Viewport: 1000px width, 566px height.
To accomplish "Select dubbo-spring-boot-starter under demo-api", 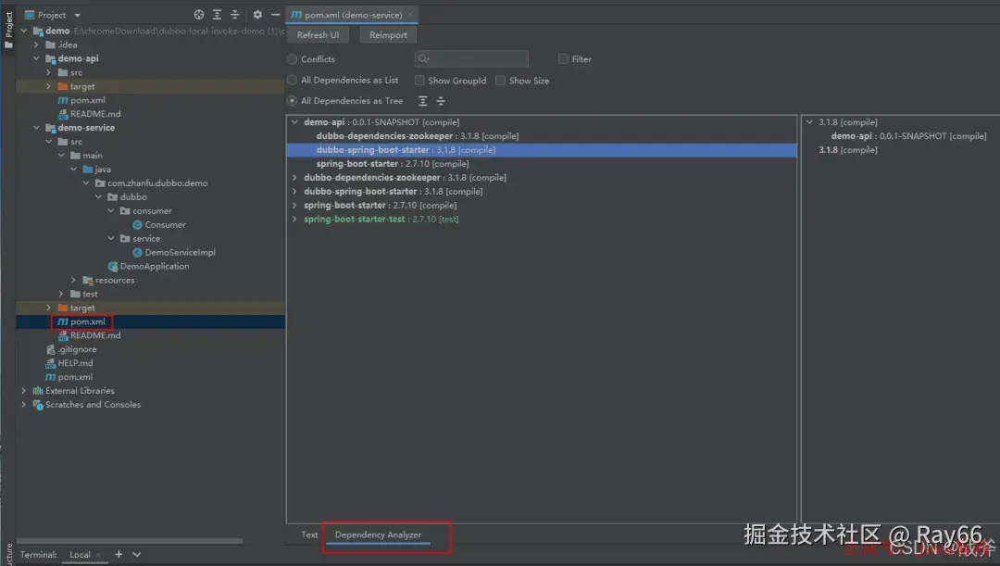I will tap(542, 150).
